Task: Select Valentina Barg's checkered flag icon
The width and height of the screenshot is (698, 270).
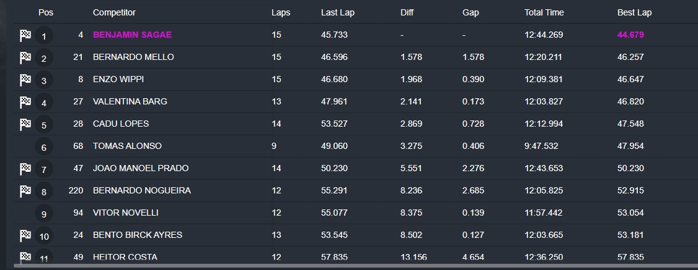Action: [25, 102]
